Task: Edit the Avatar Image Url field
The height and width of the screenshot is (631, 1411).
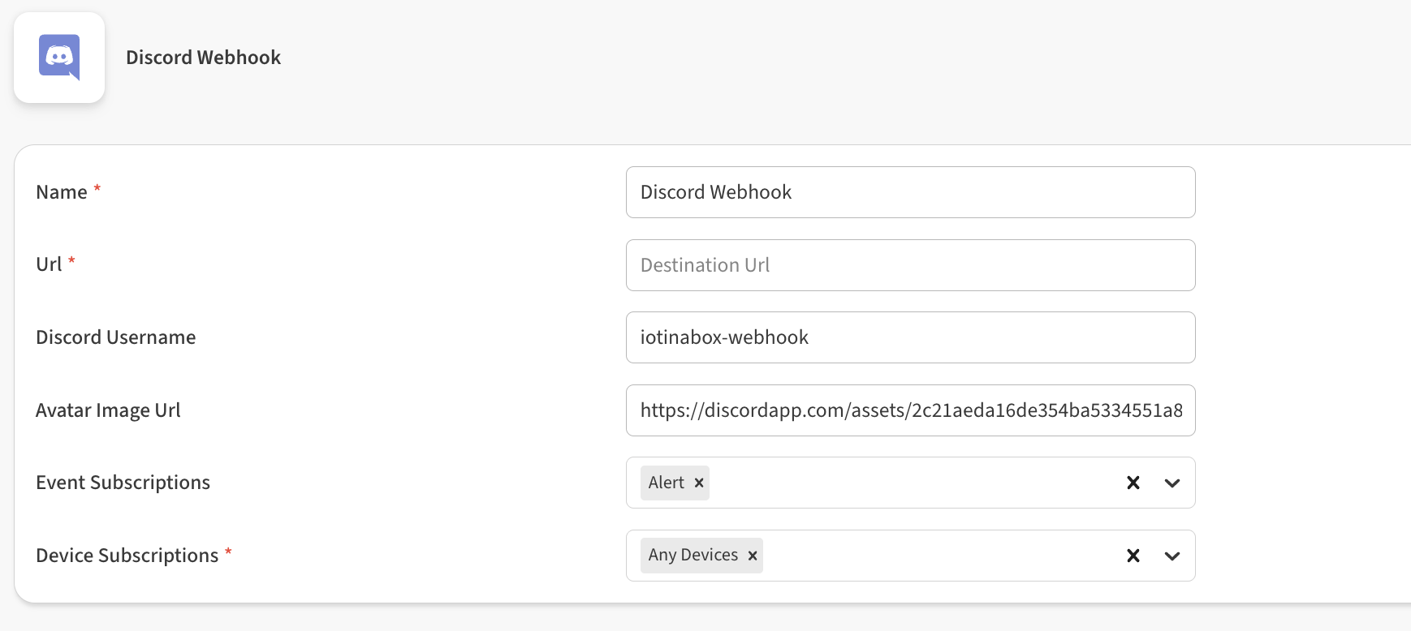Action: coord(910,410)
